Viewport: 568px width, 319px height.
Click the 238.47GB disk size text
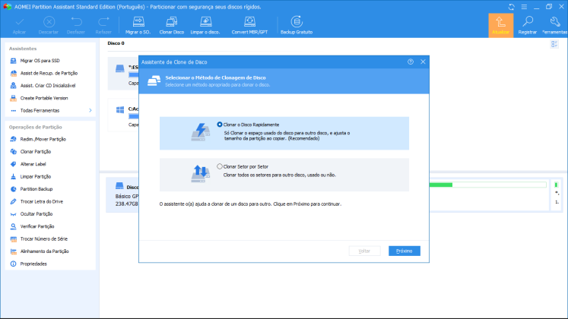(x=126, y=204)
